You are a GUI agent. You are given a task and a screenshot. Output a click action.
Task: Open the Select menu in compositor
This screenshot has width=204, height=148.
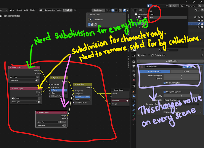(19, 10)
